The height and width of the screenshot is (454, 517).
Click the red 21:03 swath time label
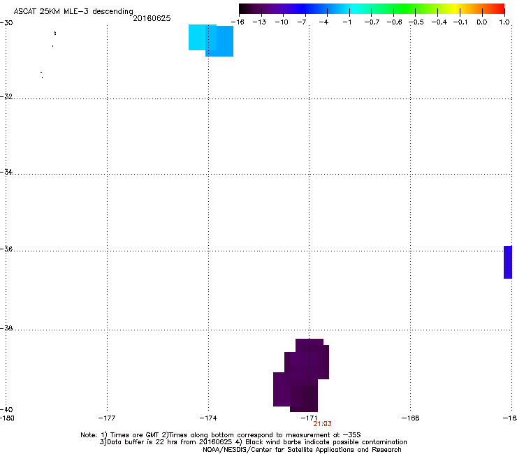click(x=322, y=424)
